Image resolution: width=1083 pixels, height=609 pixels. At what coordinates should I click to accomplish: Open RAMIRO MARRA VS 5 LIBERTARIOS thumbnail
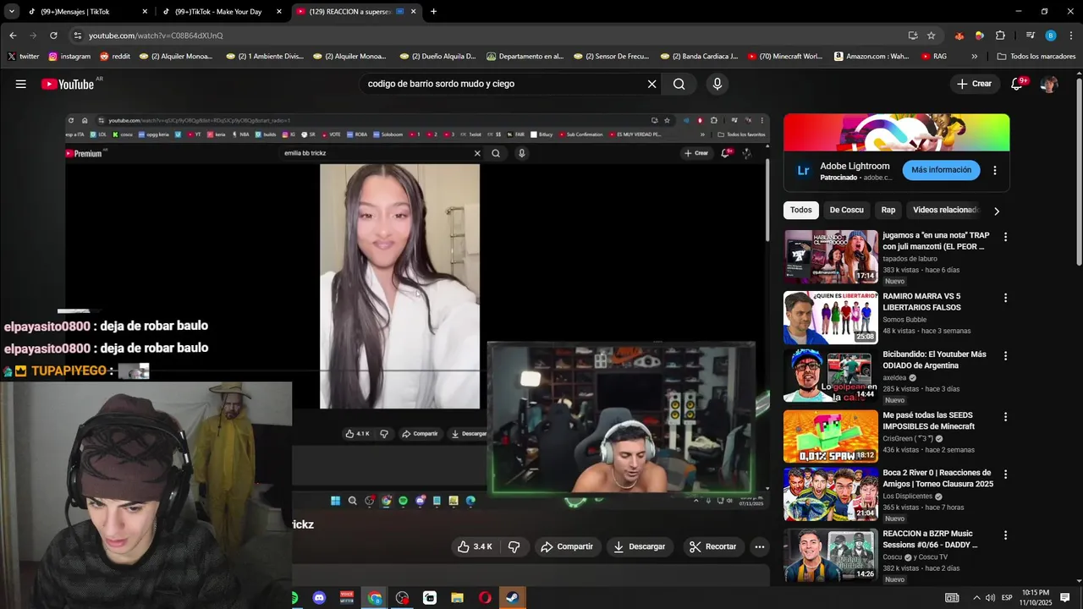(x=831, y=317)
